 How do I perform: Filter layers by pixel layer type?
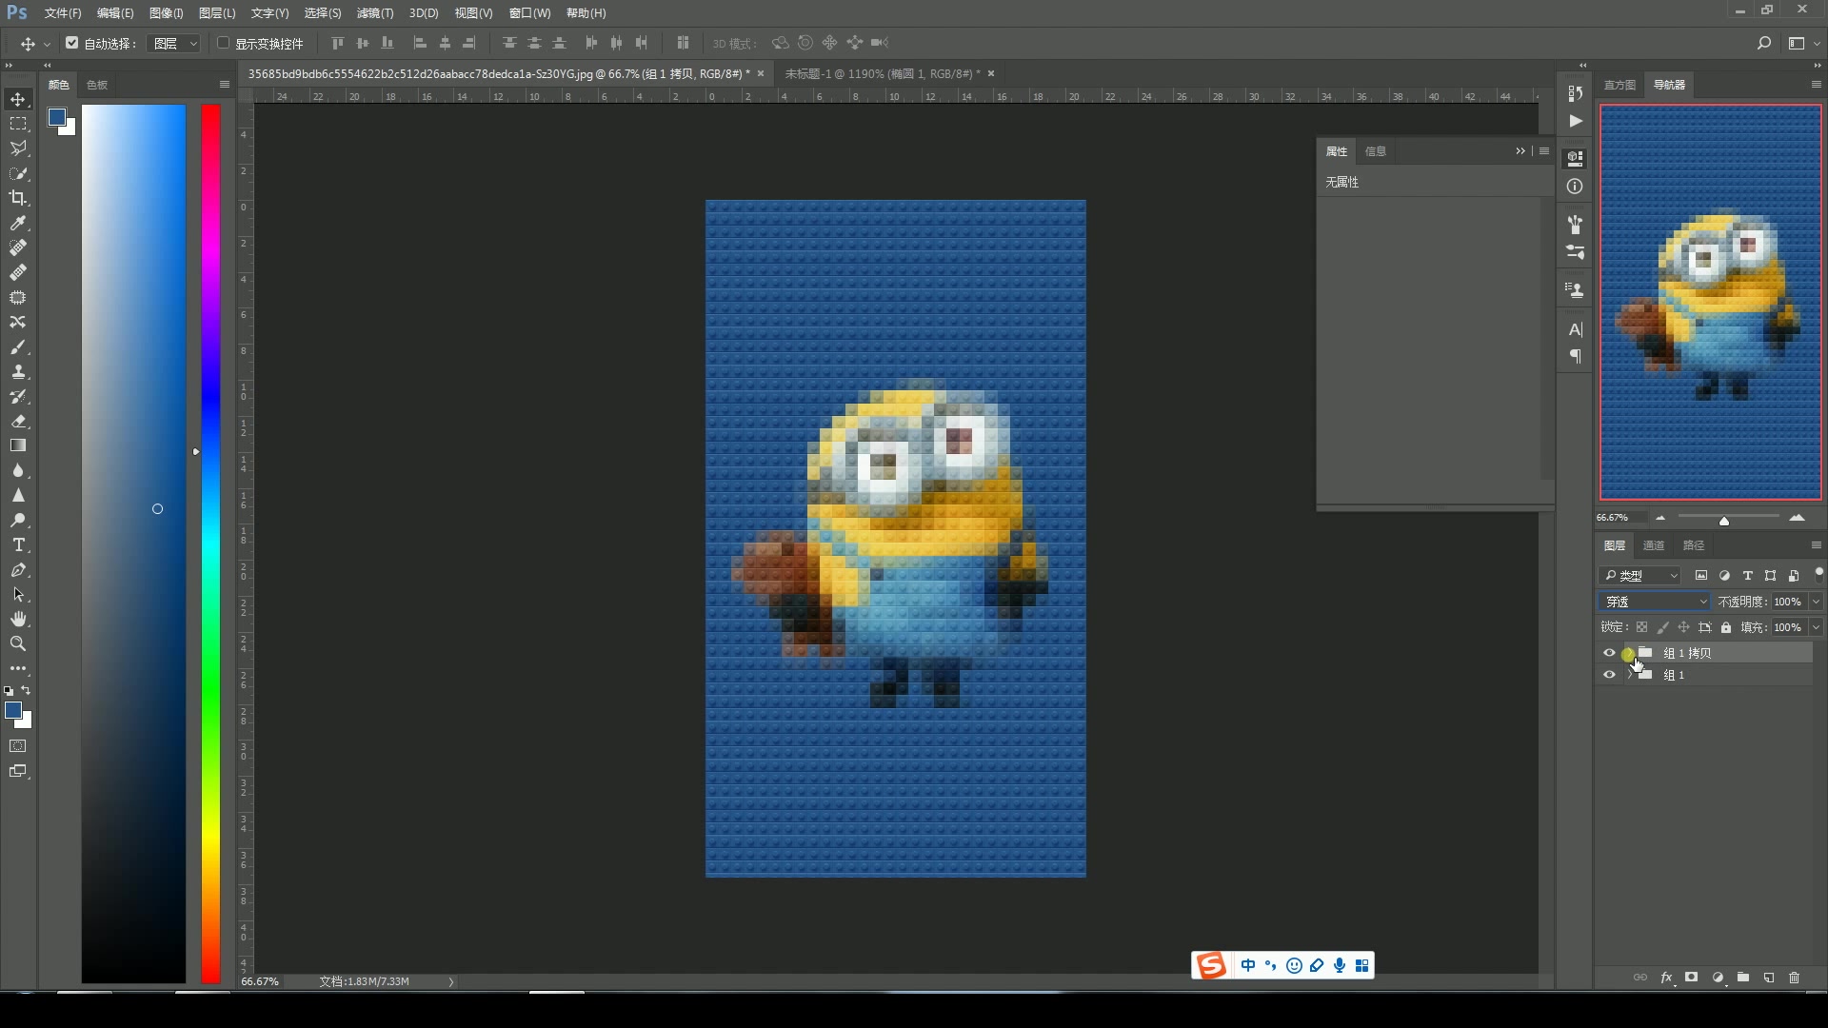pyautogui.click(x=1701, y=575)
